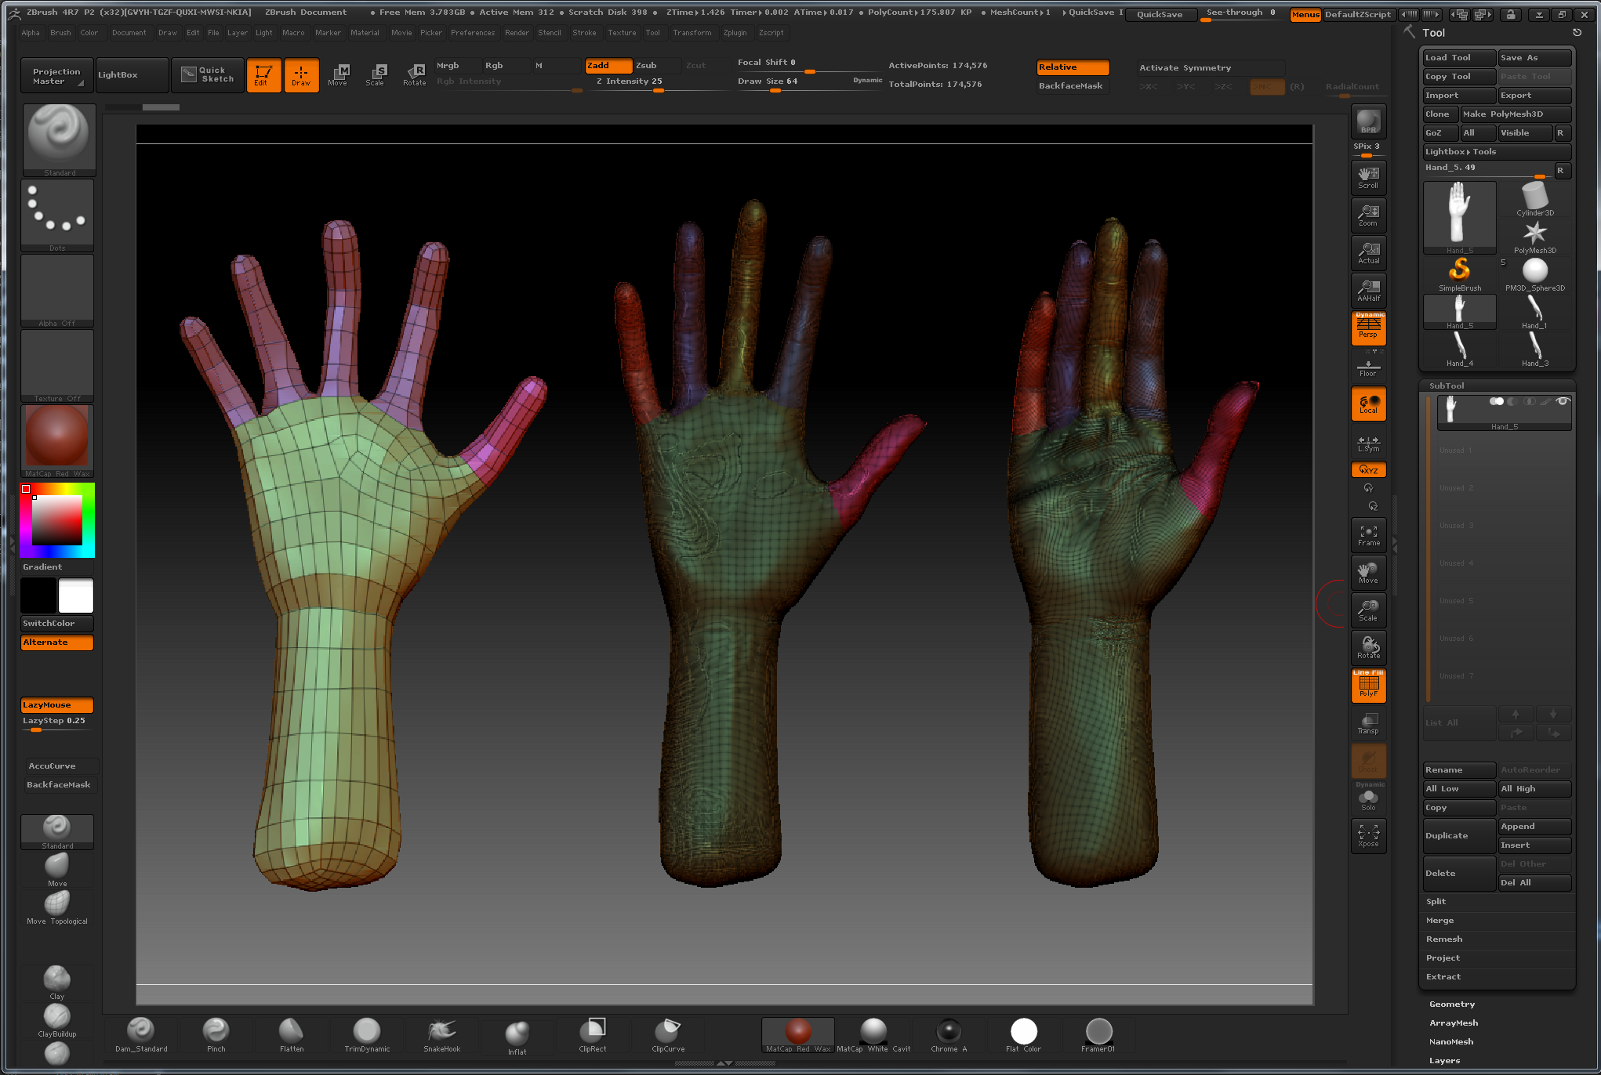Viewport: 1601px width, 1075px height.
Task: Select the SnakeHook brush
Action: coord(441,1034)
